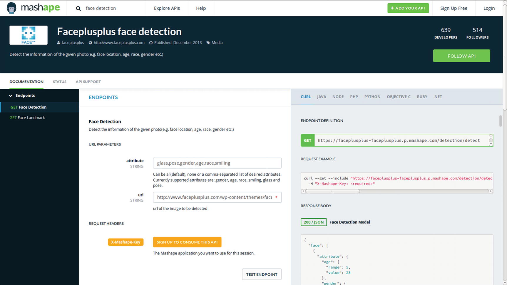Click the globe icon beside website URL
Image resolution: width=507 pixels, height=285 pixels.
coord(90,43)
